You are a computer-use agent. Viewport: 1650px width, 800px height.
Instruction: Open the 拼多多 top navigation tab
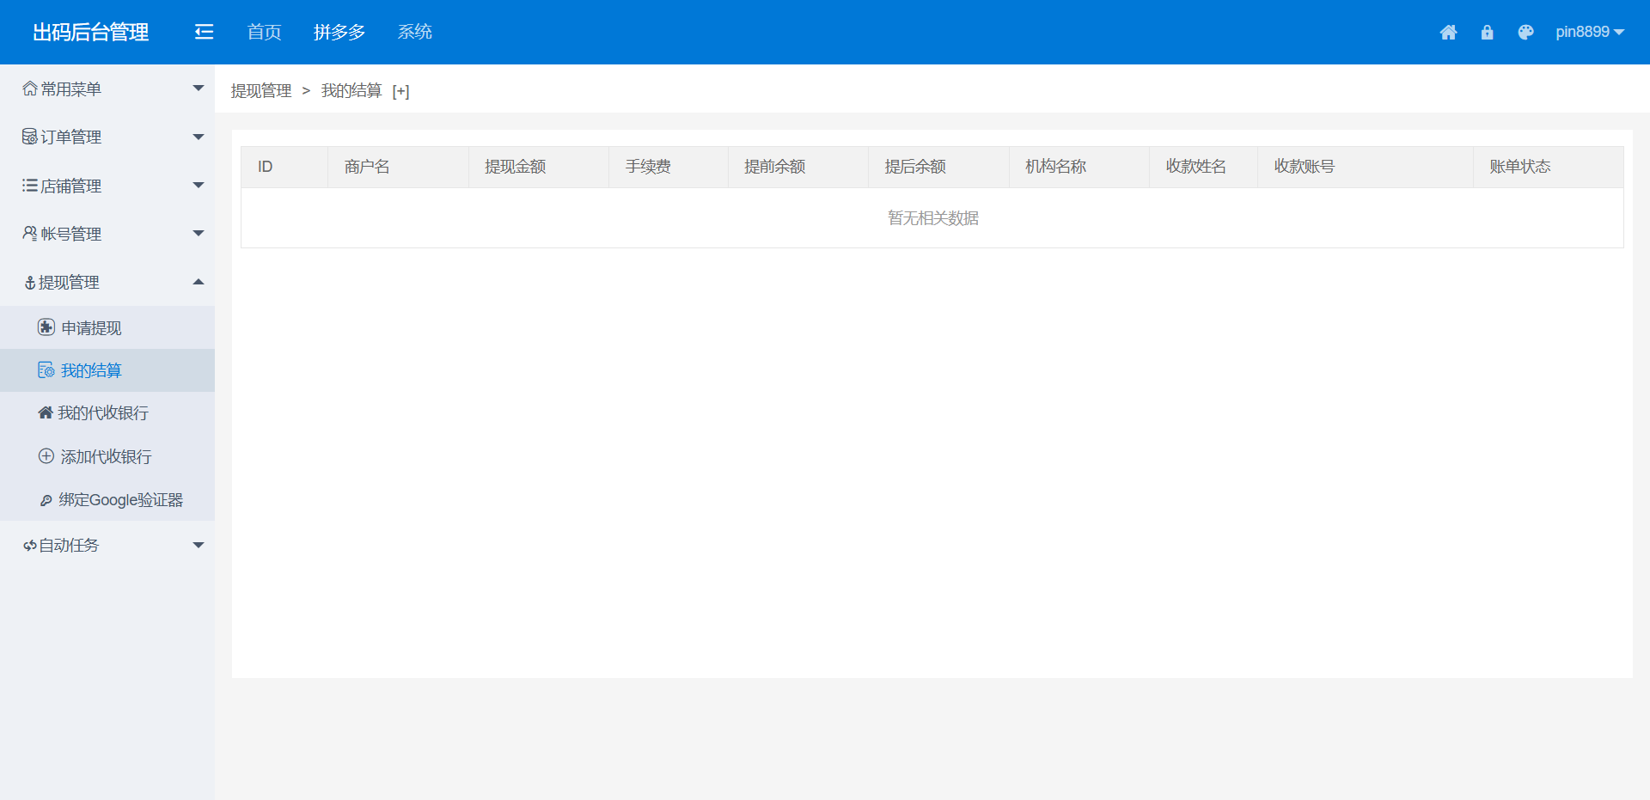click(339, 32)
